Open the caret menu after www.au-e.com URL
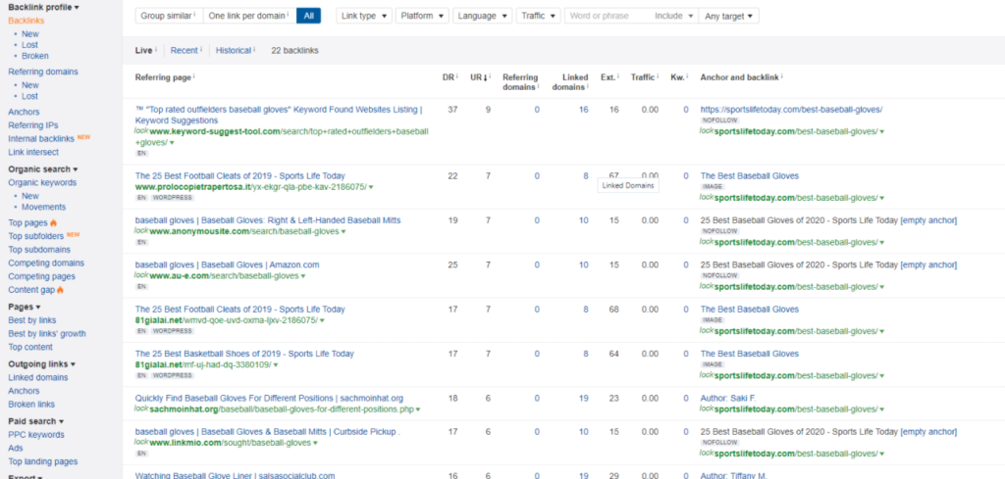 (303, 276)
